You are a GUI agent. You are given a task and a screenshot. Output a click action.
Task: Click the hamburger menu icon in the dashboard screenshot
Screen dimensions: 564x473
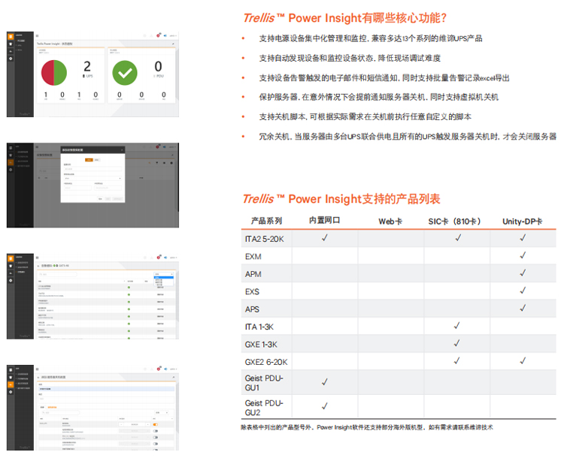(38, 35)
